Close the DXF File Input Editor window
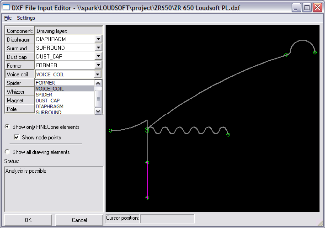 pyautogui.click(x=317, y=8)
